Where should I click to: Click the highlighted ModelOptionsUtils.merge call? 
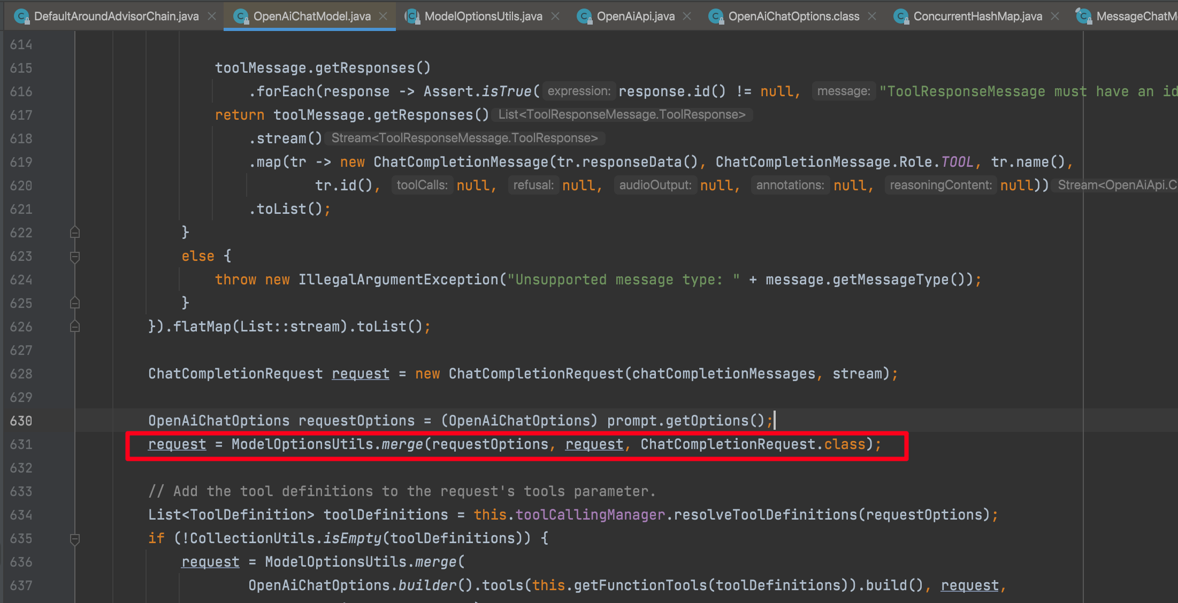(x=401, y=445)
